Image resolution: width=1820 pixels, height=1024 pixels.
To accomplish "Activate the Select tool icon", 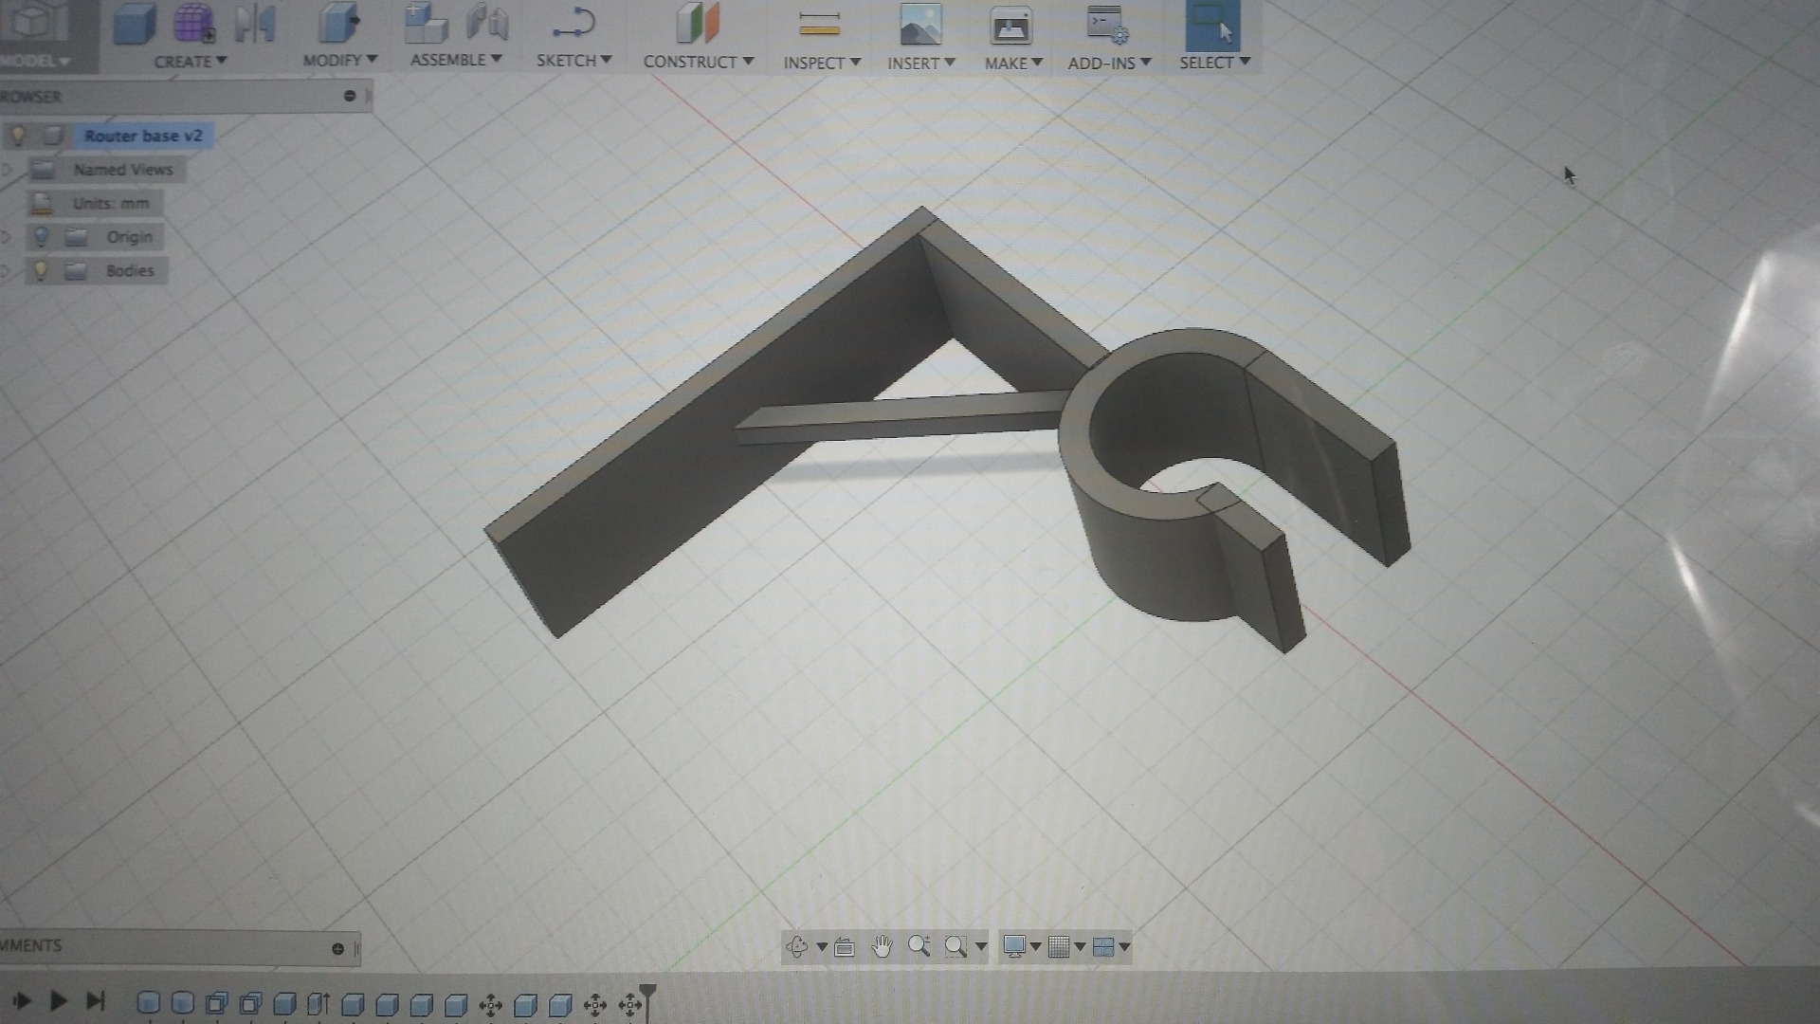I will pyautogui.click(x=1213, y=25).
